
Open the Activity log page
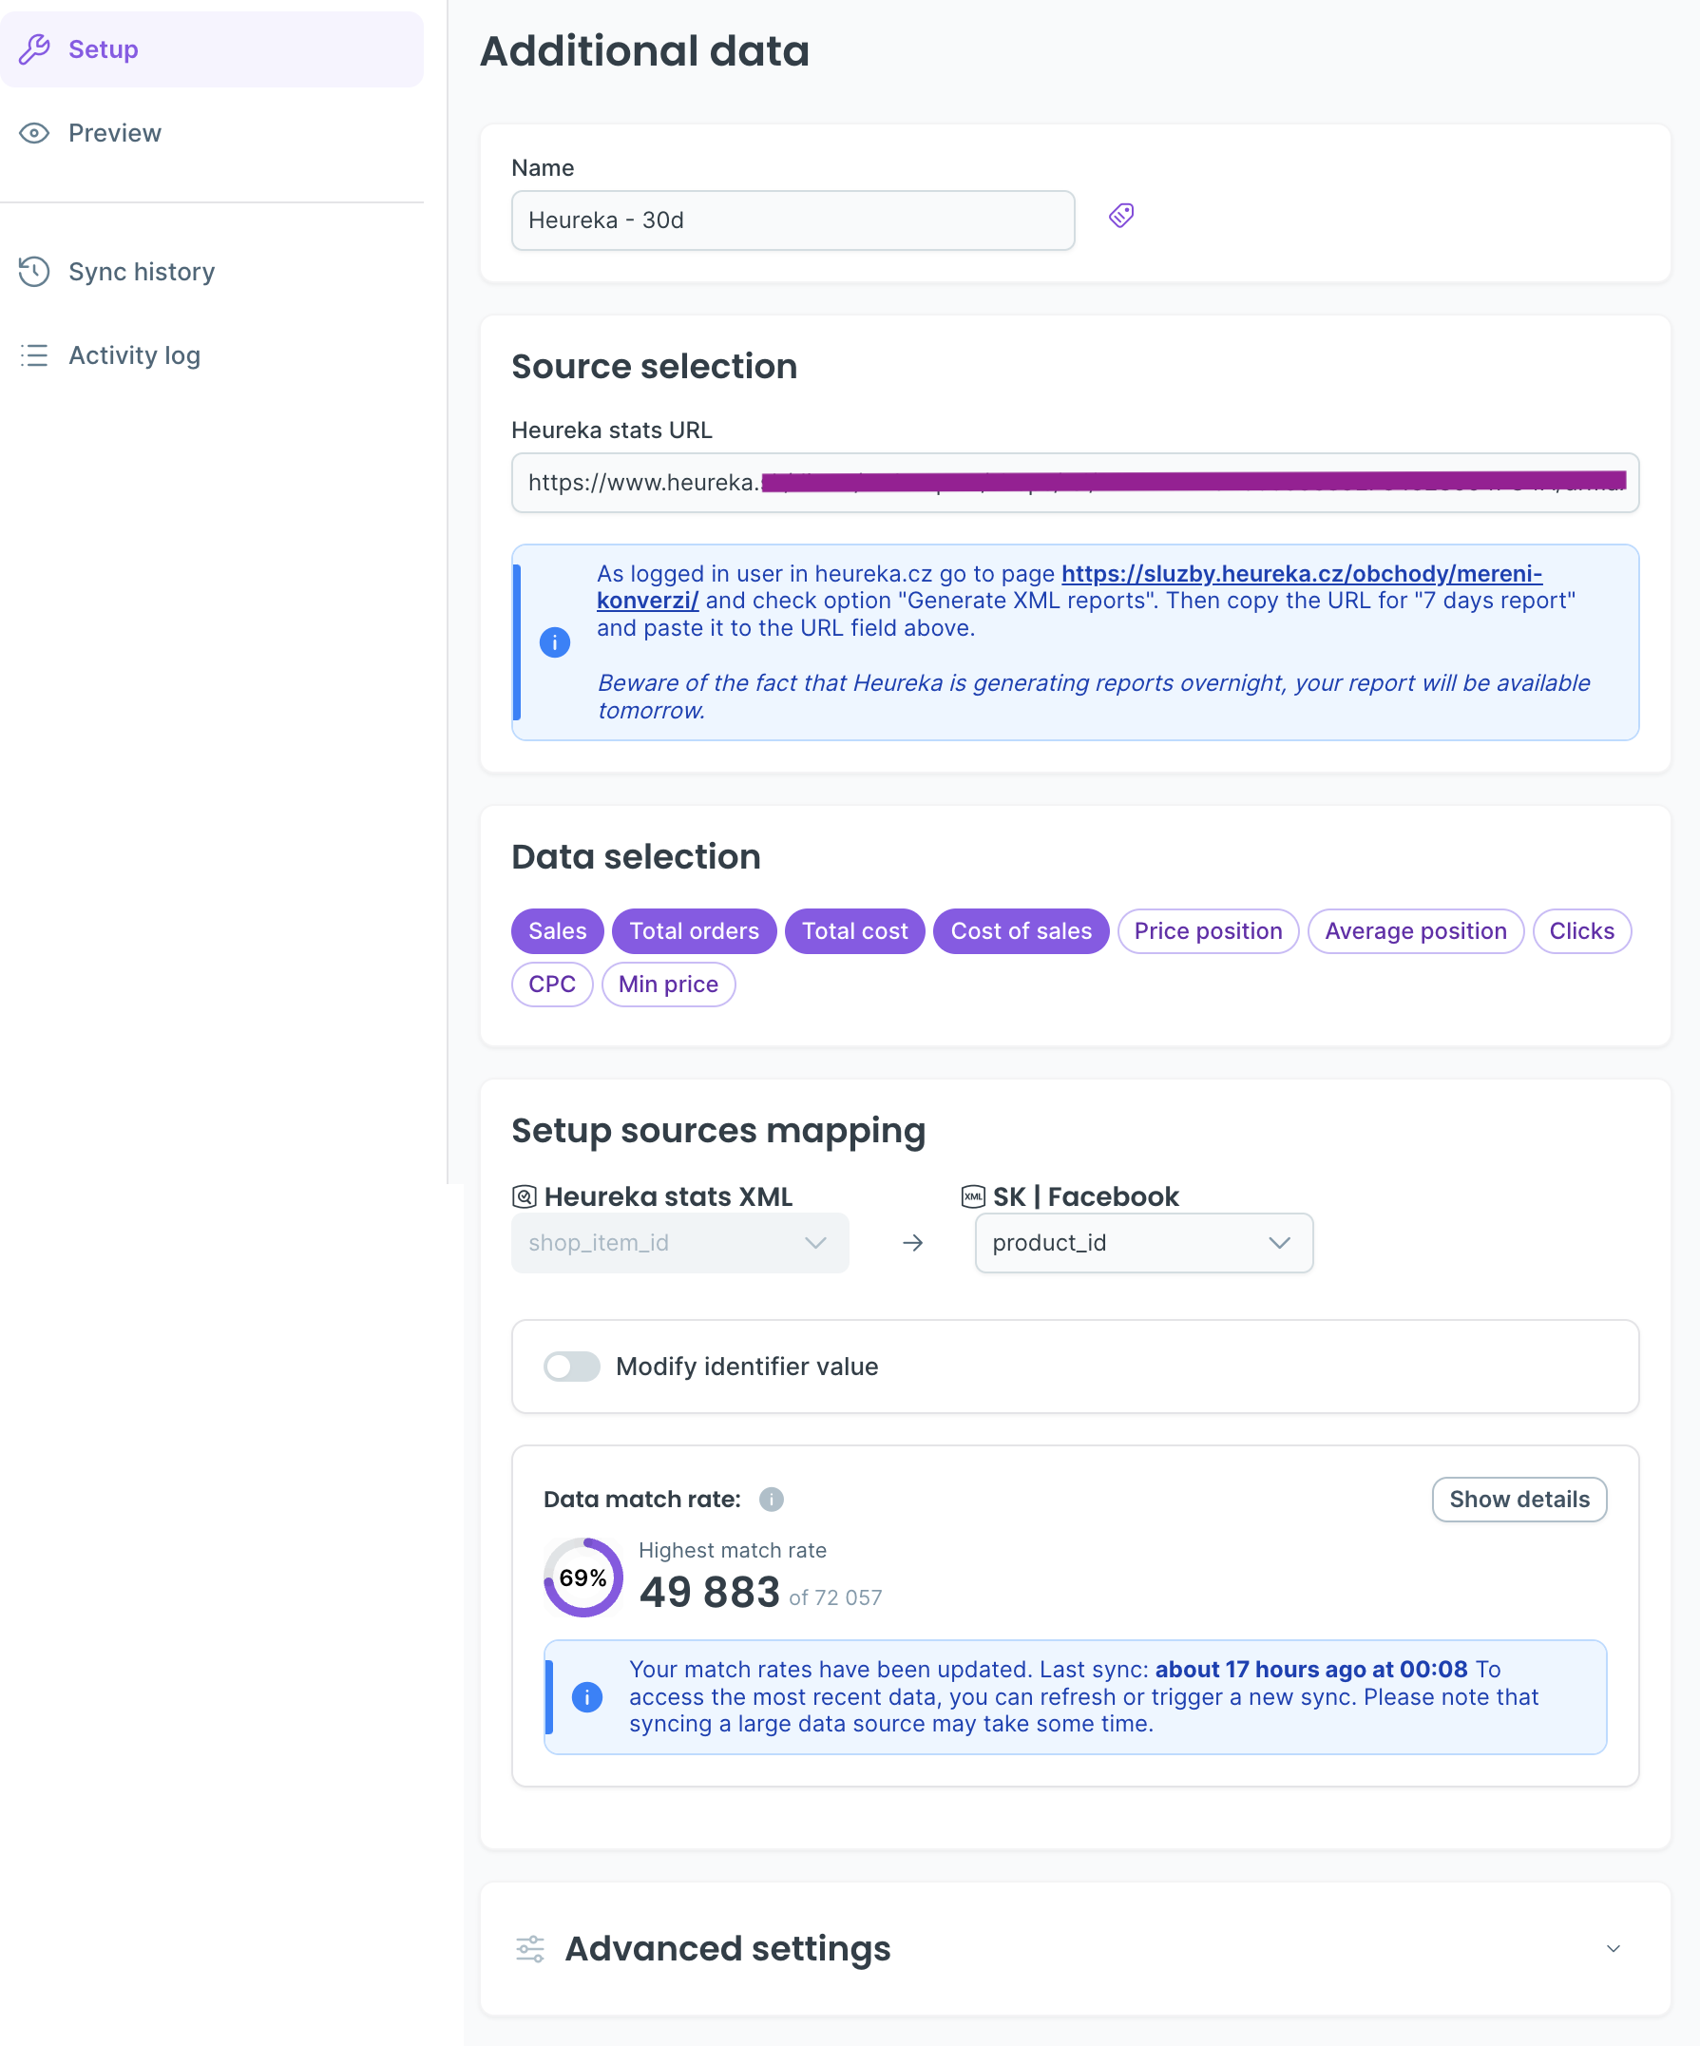pyautogui.click(x=134, y=354)
